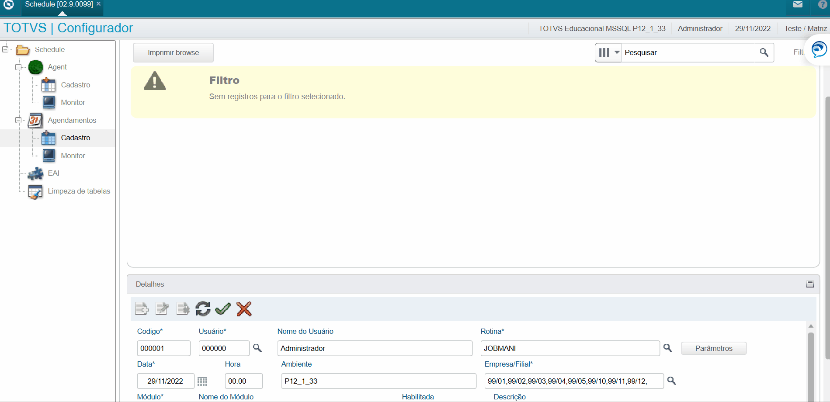This screenshot has height=402, width=830.
Task: Collapse the Agendamentos tree node
Action: pos(18,120)
